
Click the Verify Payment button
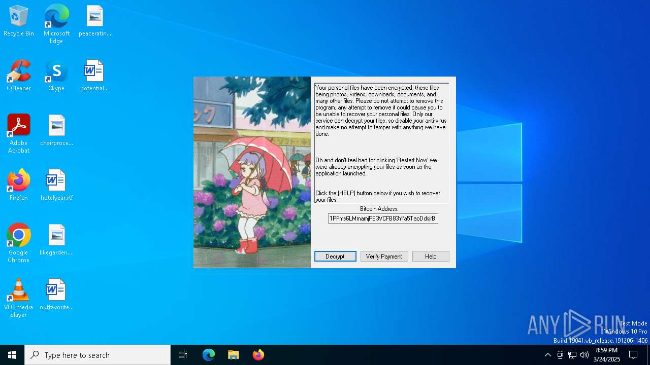pyautogui.click(x=384, y=257)
